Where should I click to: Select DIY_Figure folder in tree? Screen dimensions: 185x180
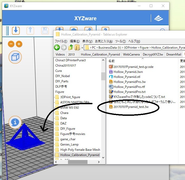click(68, 129)
